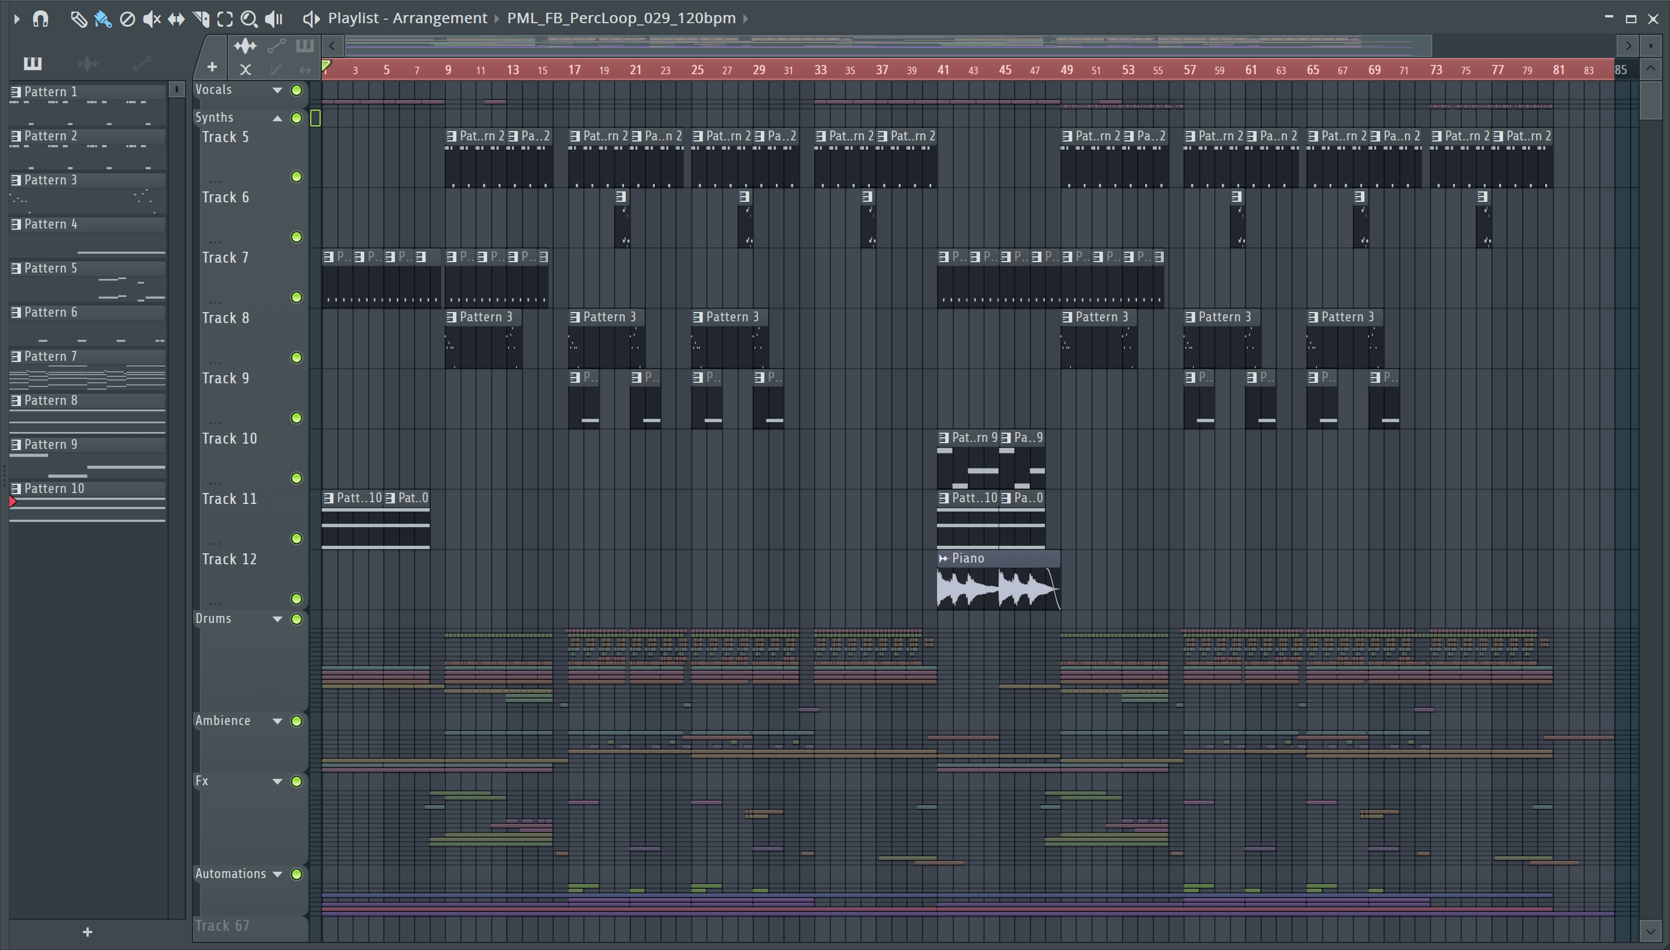Mute the Ambience group with its green light
This screenshot has width=1670, height=950.
297,721
